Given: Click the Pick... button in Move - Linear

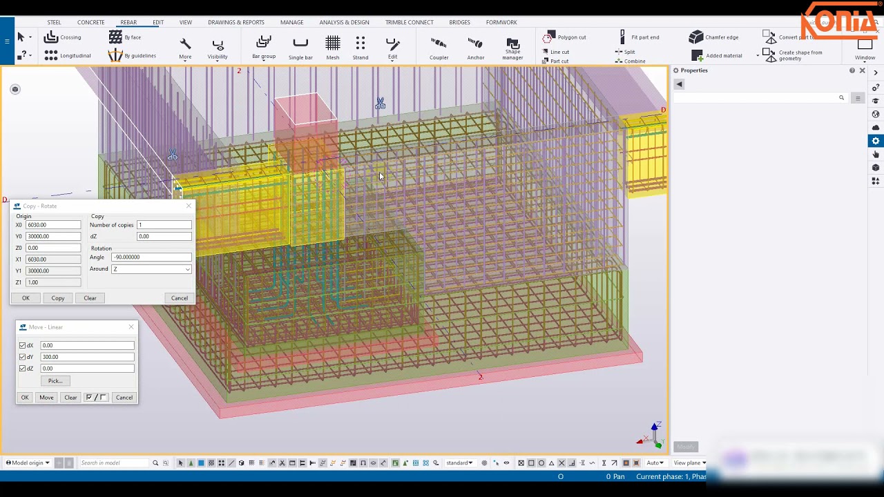Looking at the screenshot, I should (55, 381).
